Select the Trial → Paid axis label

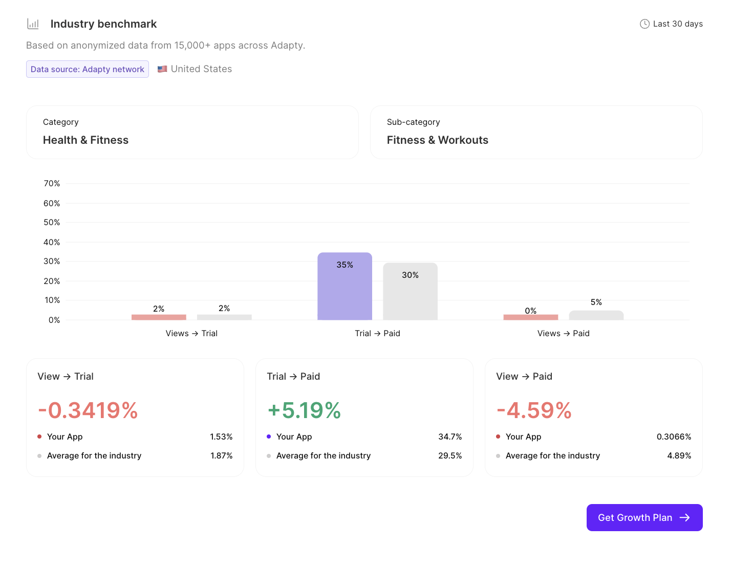coord(377,333)
